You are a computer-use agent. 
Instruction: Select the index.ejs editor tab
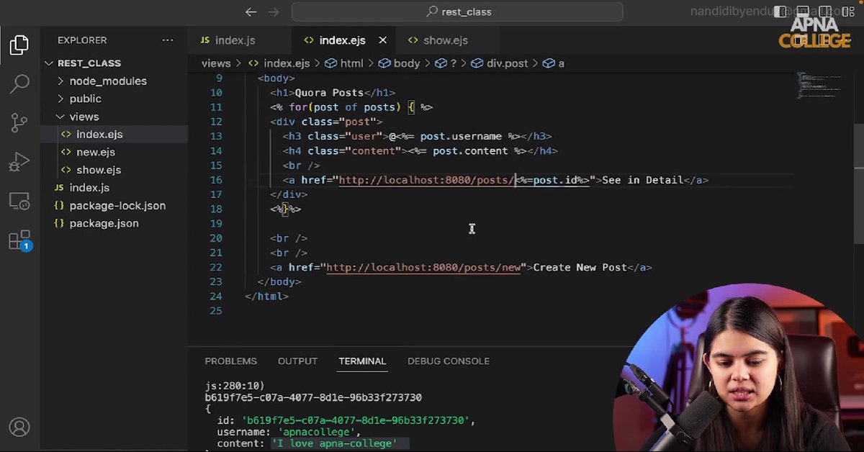[x=343, y=40]
